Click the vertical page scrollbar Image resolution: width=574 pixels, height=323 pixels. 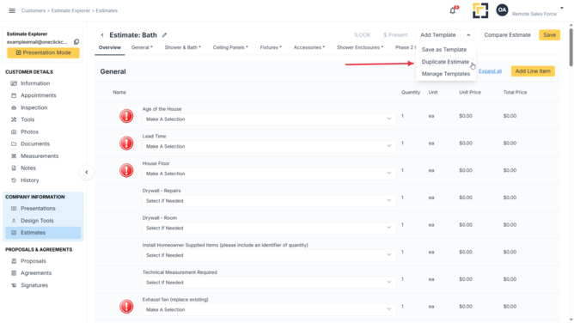click(571, 47)
